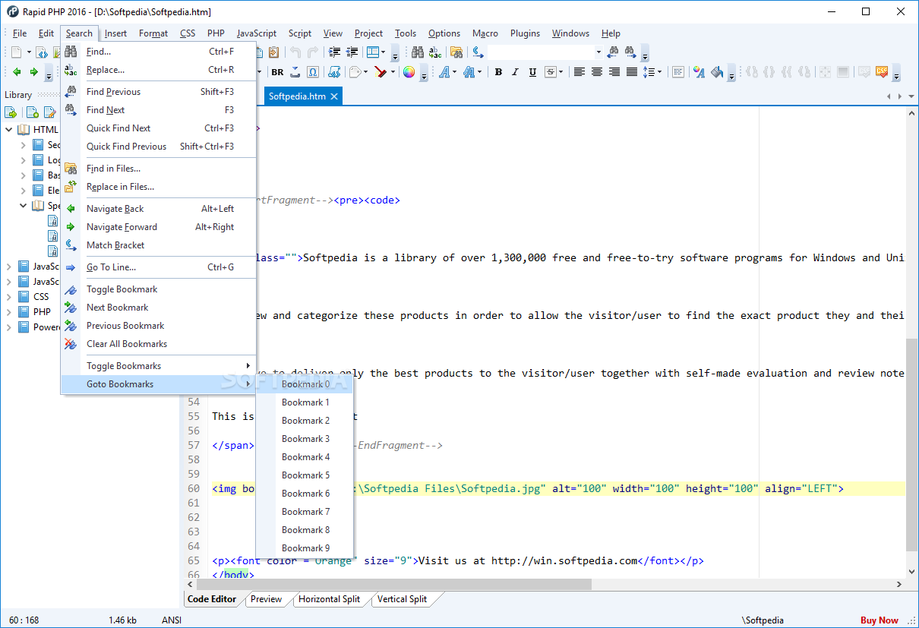Open the Macro menu

485,33
